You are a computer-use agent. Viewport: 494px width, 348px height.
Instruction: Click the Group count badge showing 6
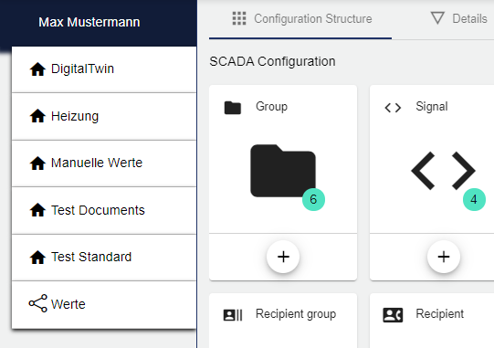click(313, 199)
